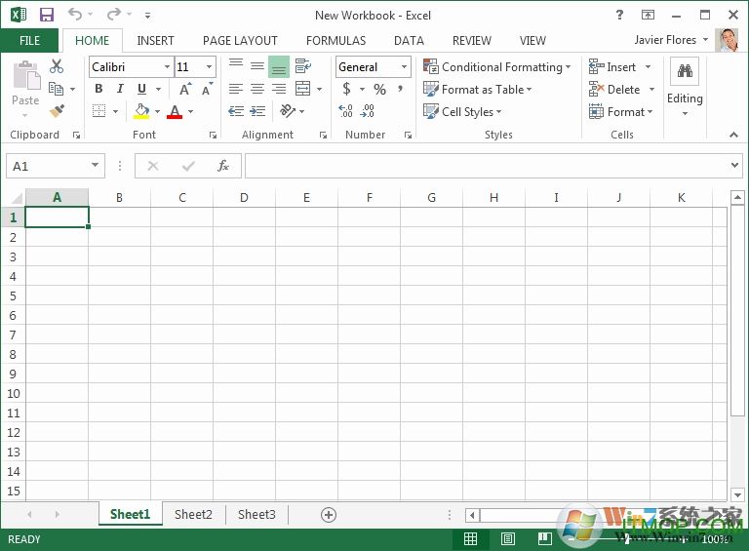
Task: Click the Wrap Text icon
Action: tap(303, 66)
